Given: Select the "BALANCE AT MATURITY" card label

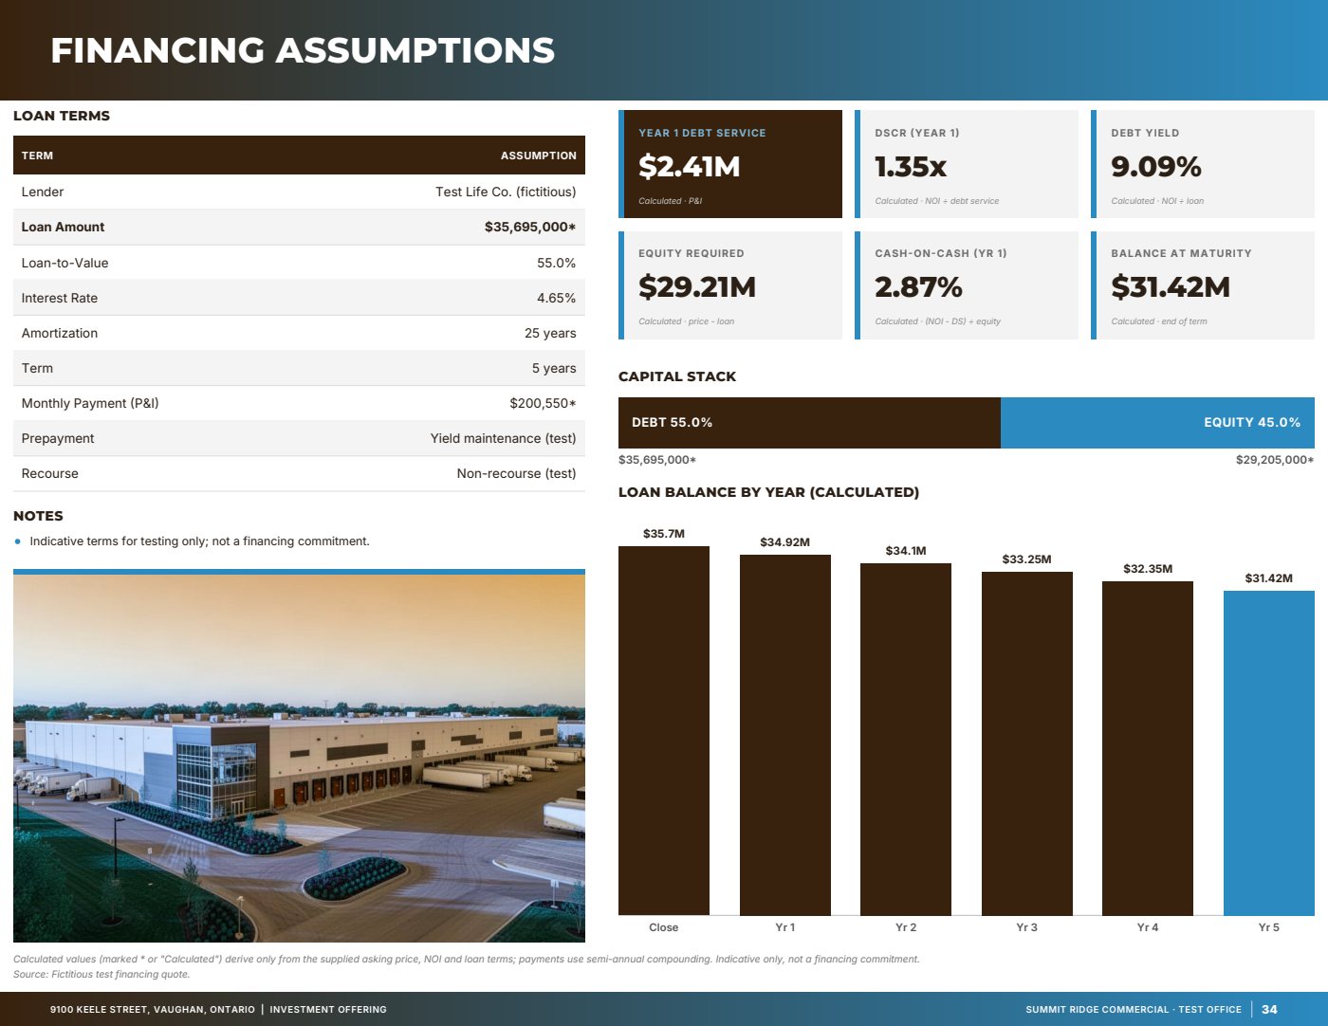Looking at the screenshot, I should (1181, 253).
